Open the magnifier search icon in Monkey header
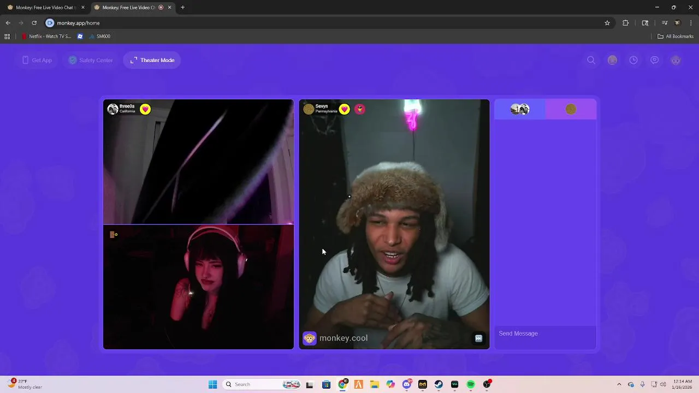699x393 pixels. (x=591, y=60)
